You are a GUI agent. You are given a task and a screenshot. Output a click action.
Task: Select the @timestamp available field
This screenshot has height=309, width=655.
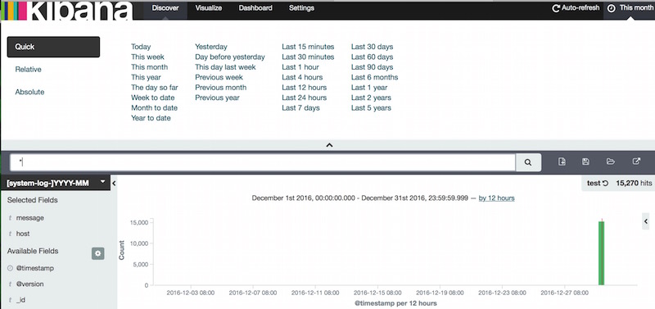click(x=35, y=268)
